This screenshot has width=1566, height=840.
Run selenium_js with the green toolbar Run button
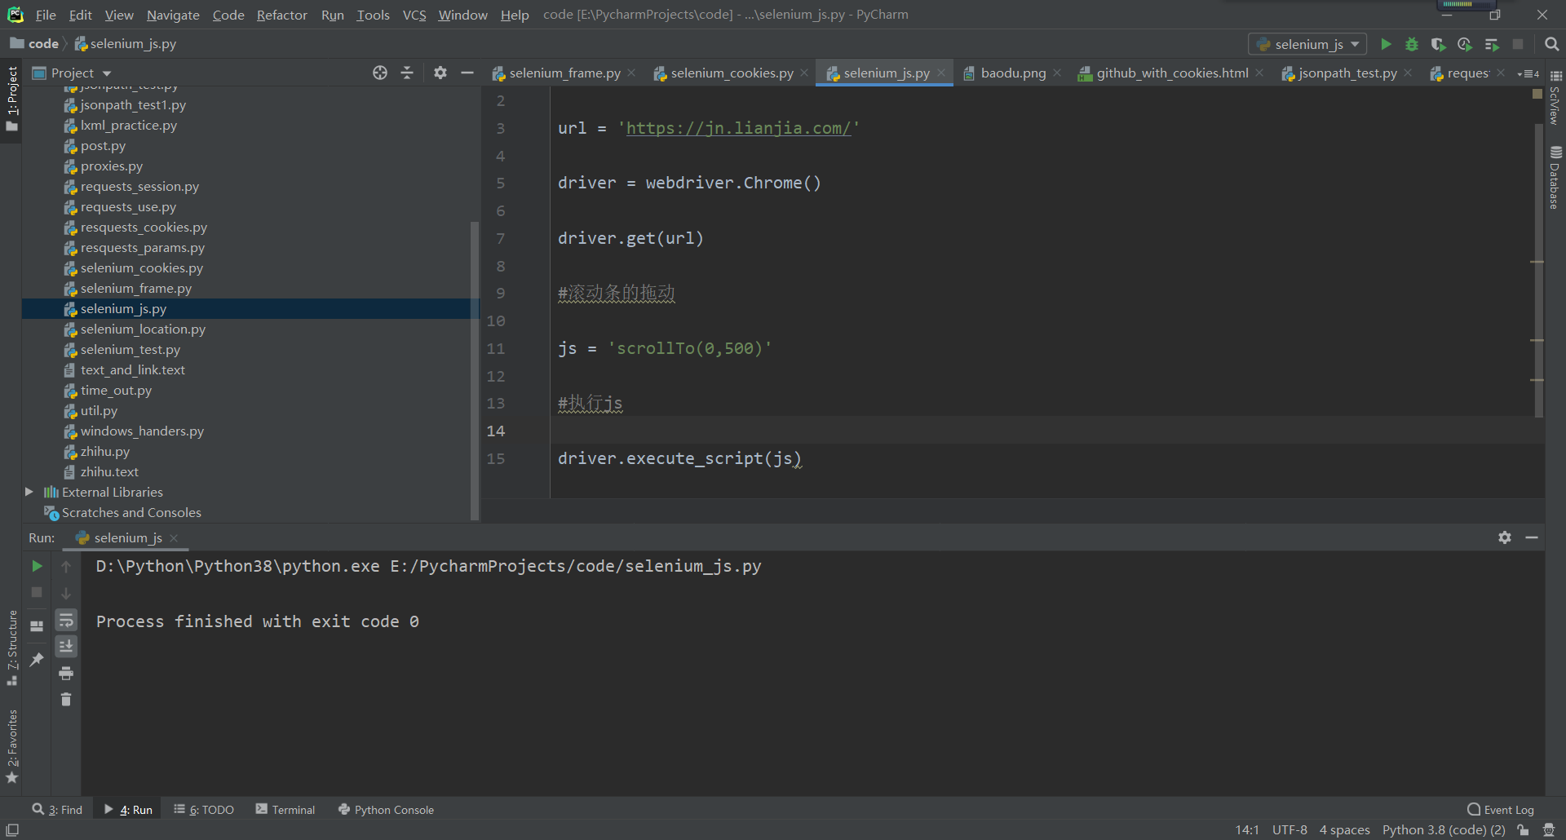click(x=1385, y=44)
